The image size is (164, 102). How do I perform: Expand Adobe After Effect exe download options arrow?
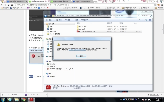tap(47, 95)
